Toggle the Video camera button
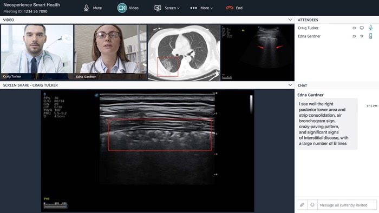This screenshot has width=379, height=213. click(x=128, y=8)
